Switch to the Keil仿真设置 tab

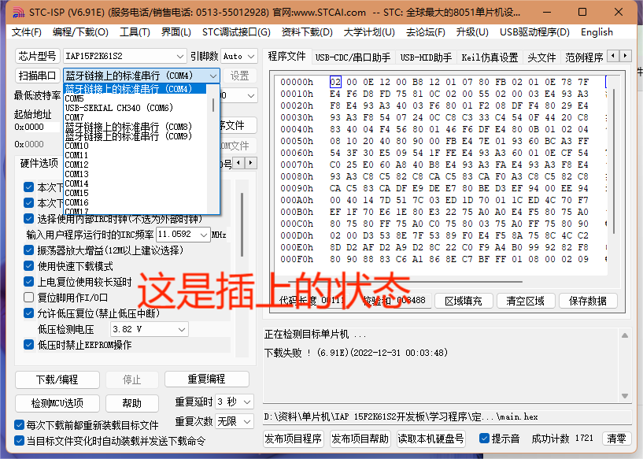pyautogui.click(x=490, y=57)
